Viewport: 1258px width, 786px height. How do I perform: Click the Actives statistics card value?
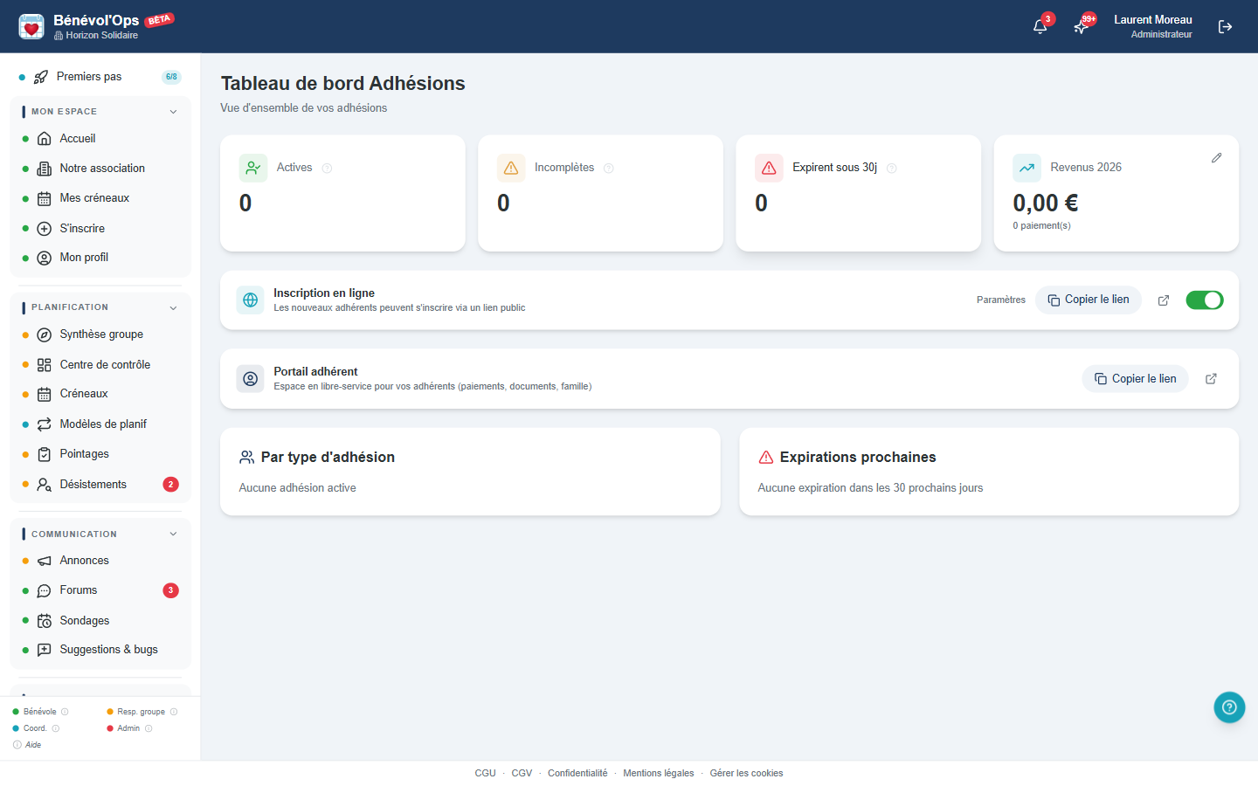245,203
